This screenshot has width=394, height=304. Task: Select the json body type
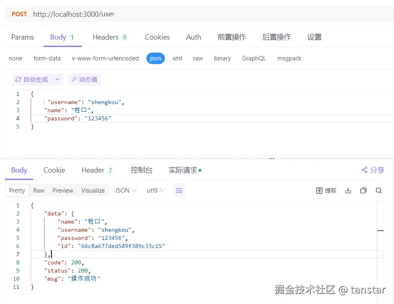point(155,58)
